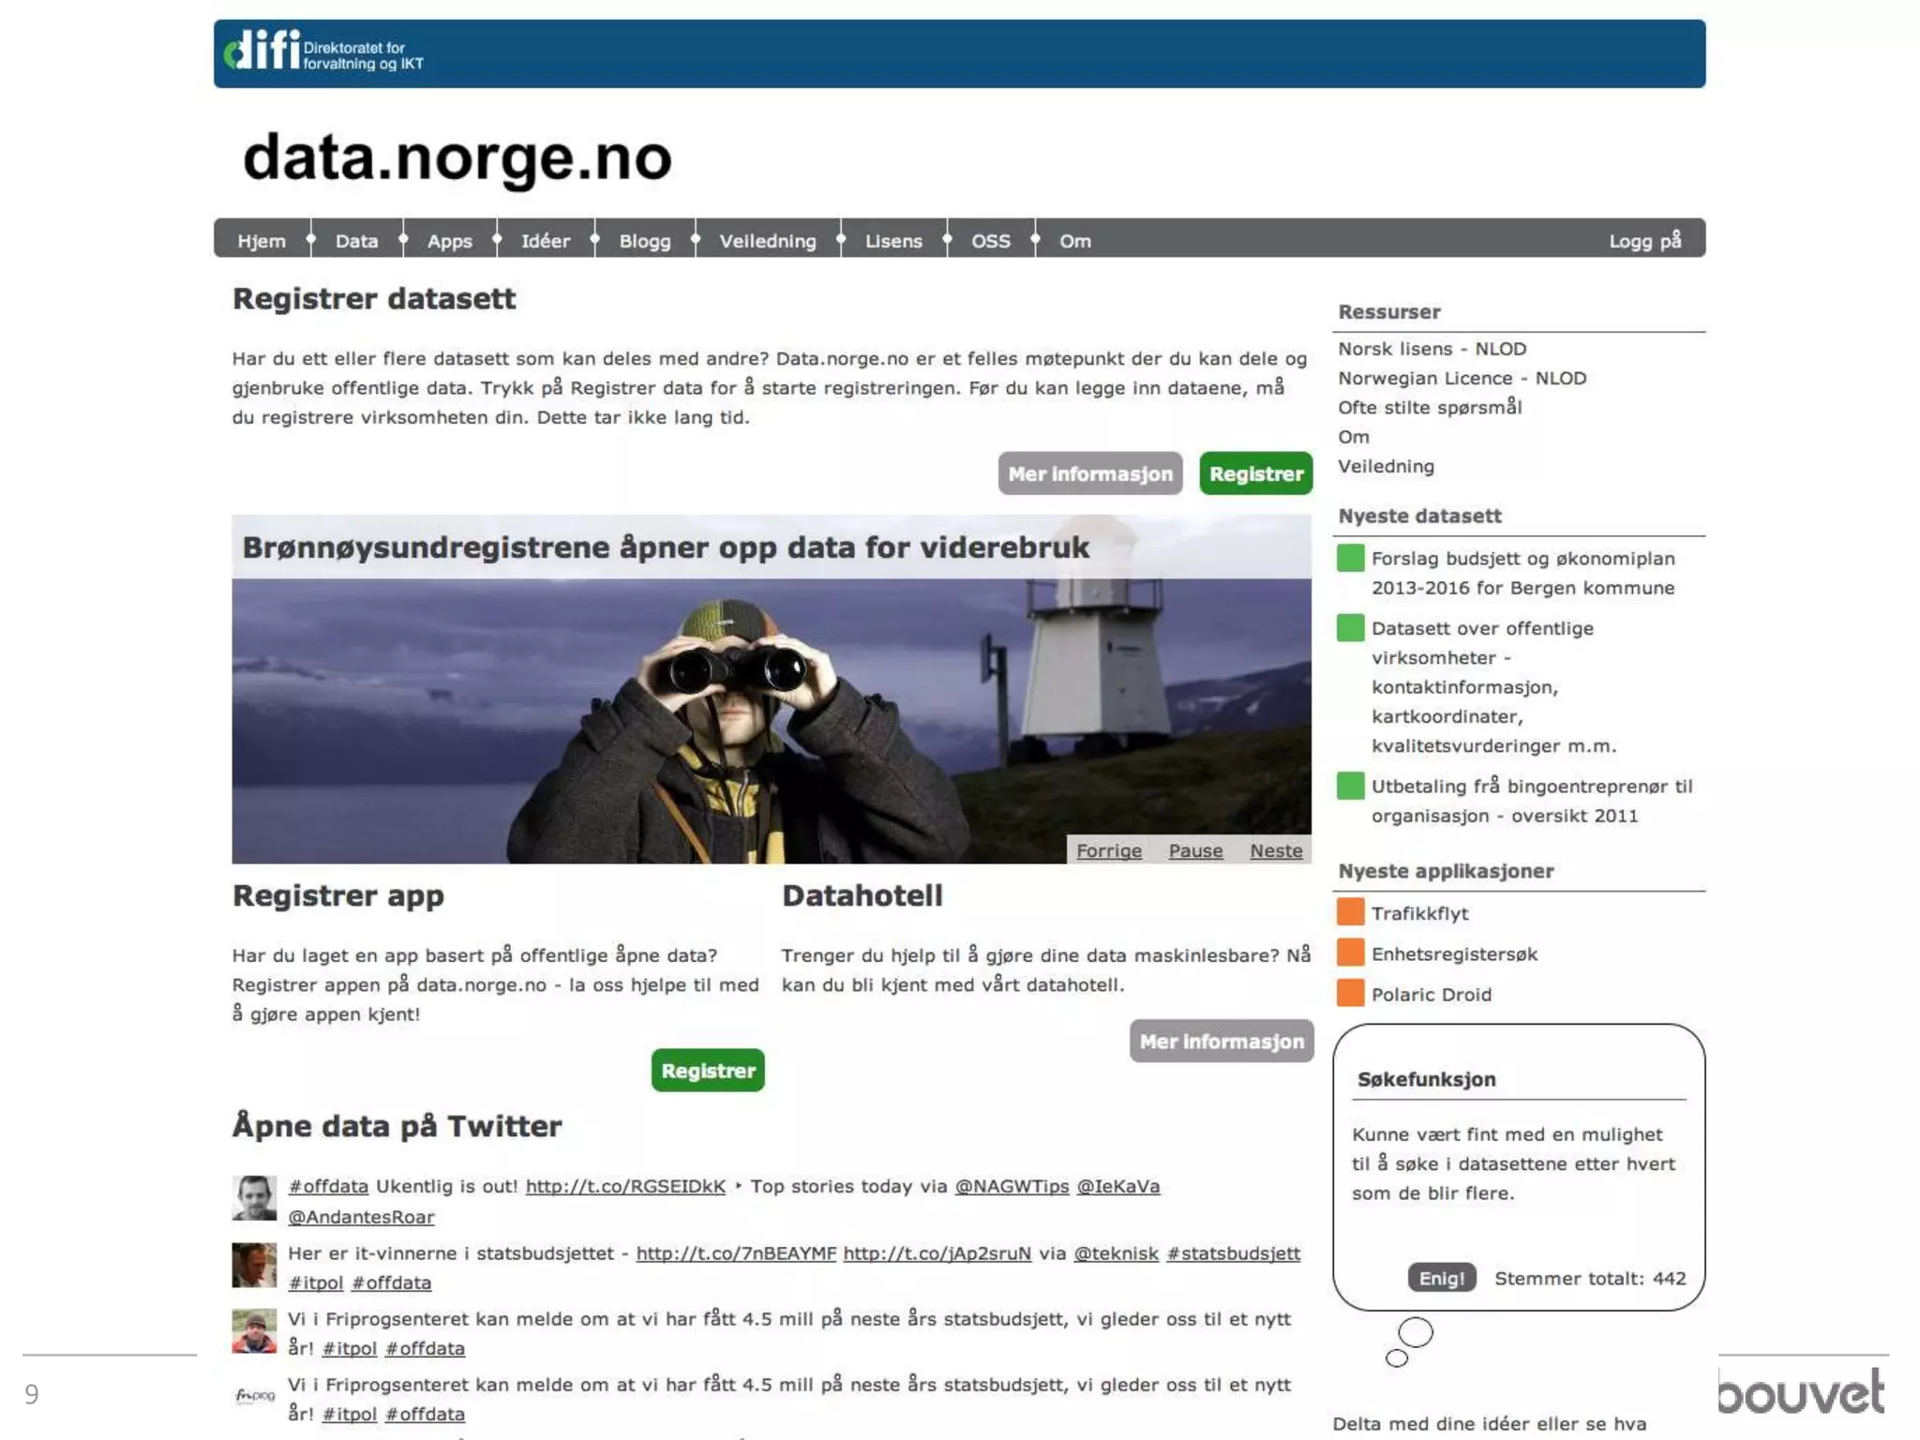Viewport: 1920px width, 1440px height.
Task: Select Idéer in the navigation bar
Action: (x=546, y=241)
